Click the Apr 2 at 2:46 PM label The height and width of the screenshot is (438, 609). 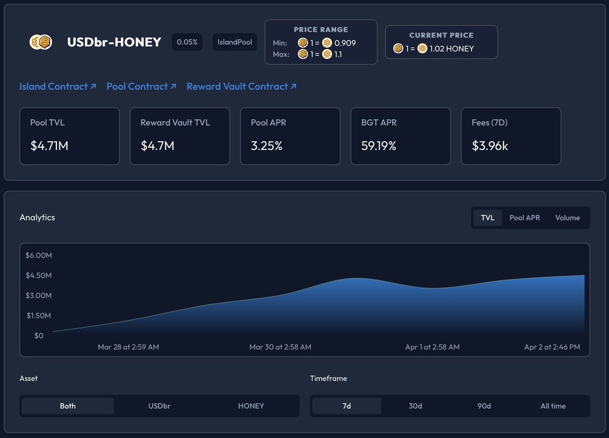552,347
